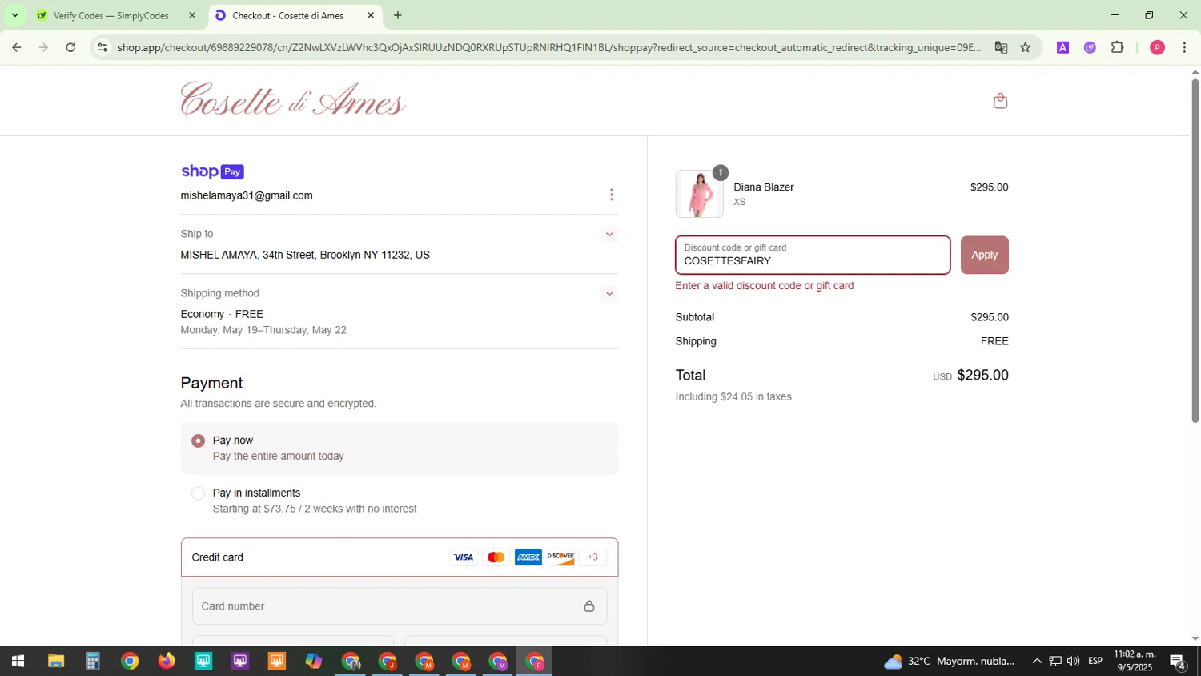Screen dimensions: 1201x676
Task: Translate this page icon
Action: coord(1001,47)
